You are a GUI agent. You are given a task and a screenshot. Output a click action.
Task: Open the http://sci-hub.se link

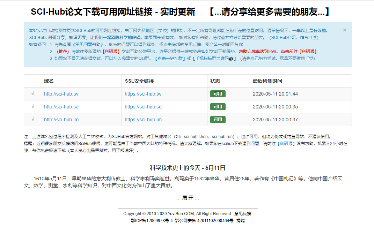coord(61,107)
